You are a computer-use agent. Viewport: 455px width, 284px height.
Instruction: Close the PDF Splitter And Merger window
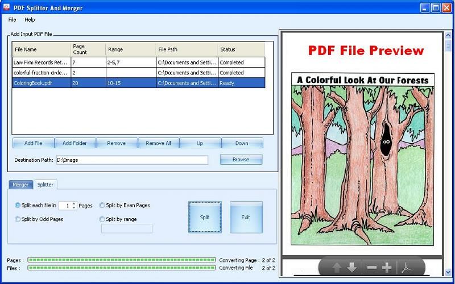click(x=446, y=7)
